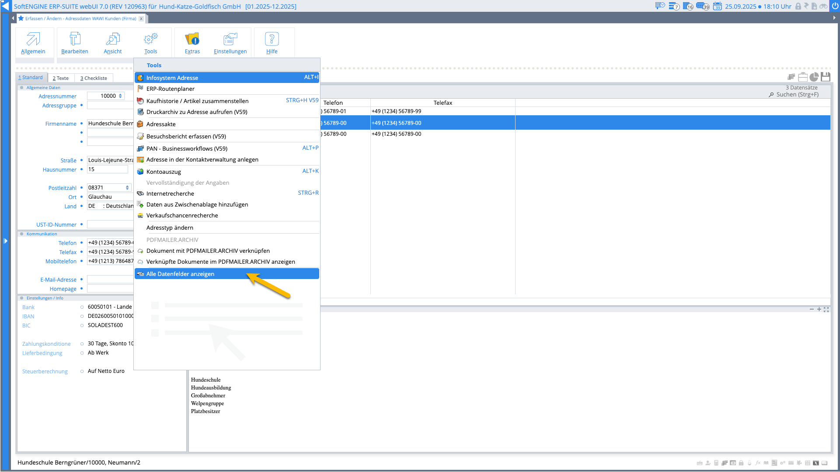Toggle the radio marker beside Bank
Screen dimensions: 840x472
(82, 307)
